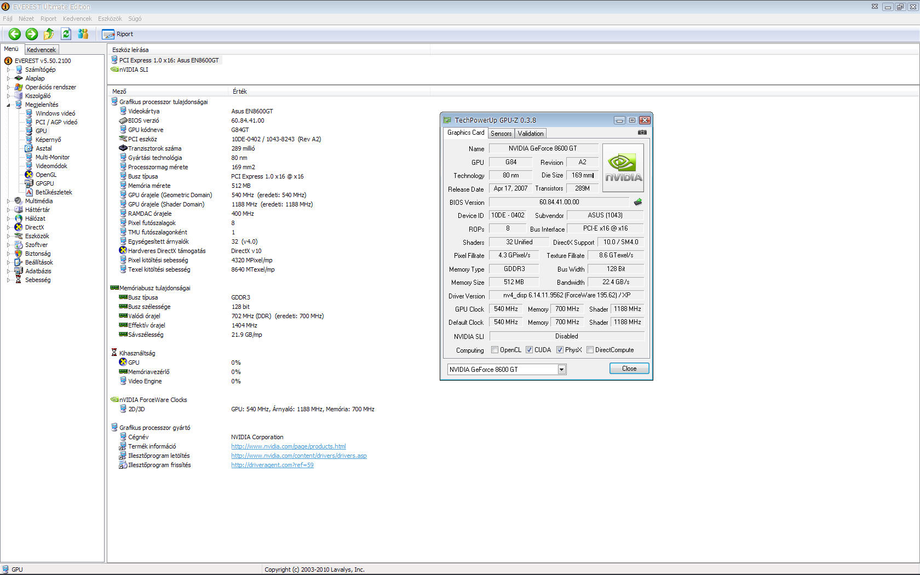Open the Súgó menu

[x=135, y=19]
